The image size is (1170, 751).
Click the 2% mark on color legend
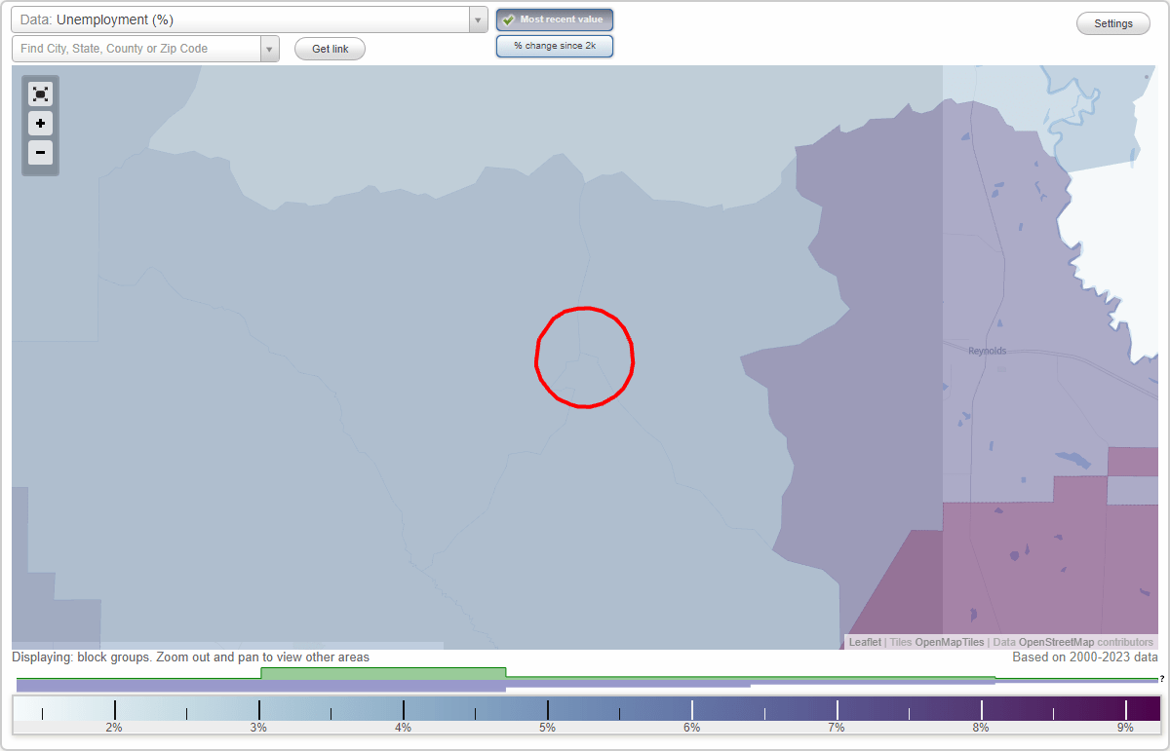[114, 728]
